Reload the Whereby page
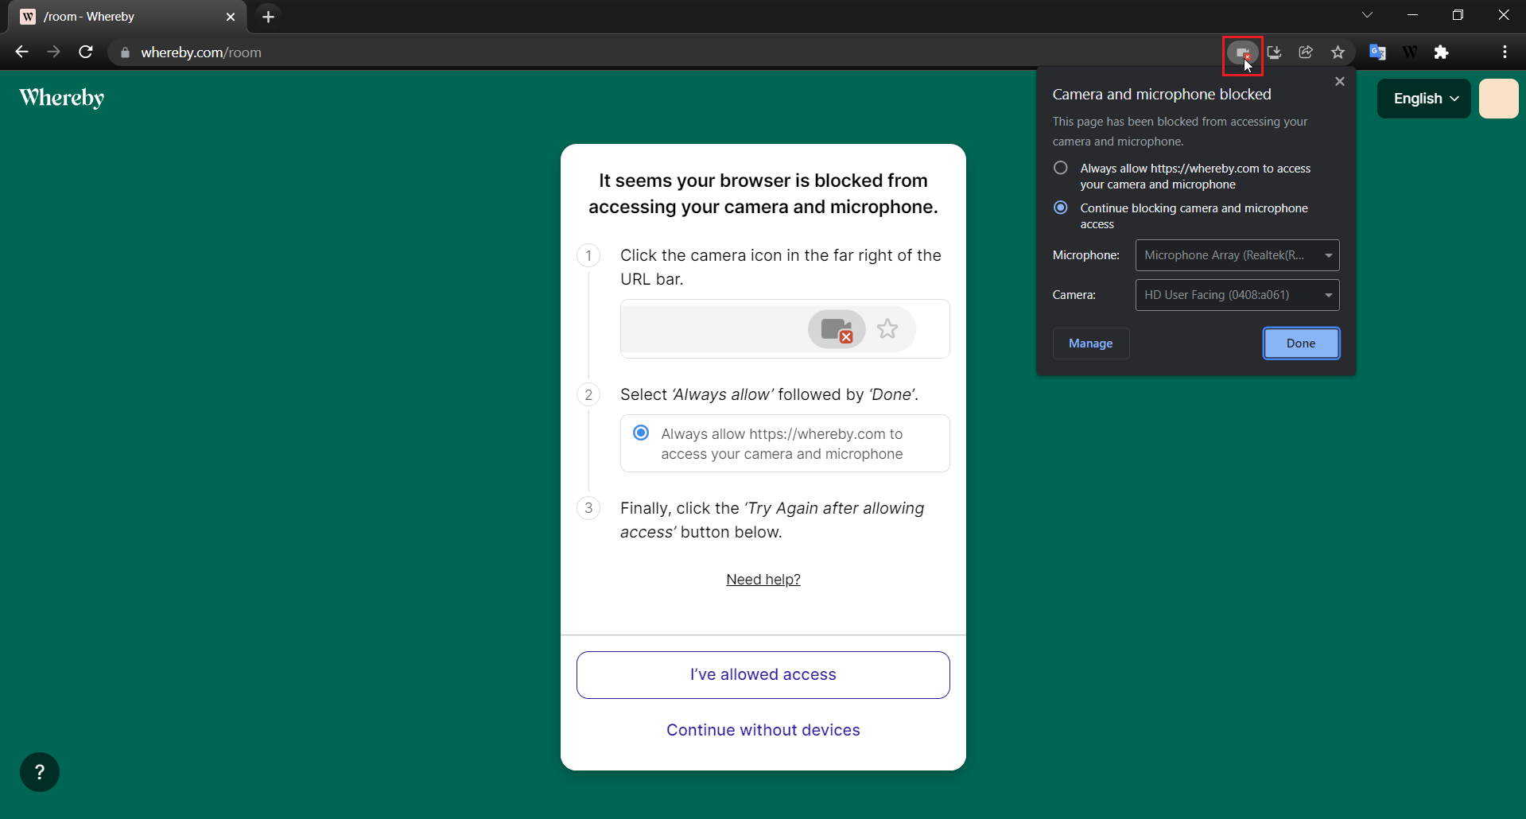1526x819 pixels. (86, 52)
